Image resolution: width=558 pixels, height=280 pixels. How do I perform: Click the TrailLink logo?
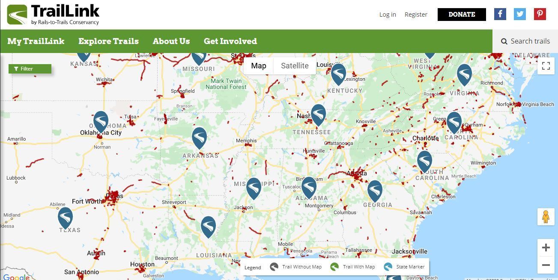point(53,15)
